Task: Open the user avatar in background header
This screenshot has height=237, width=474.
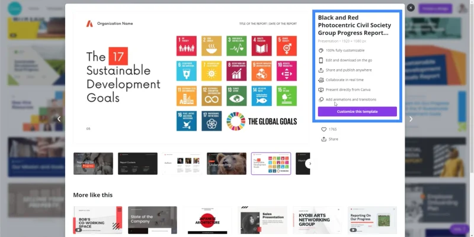Action: point(463,8)
